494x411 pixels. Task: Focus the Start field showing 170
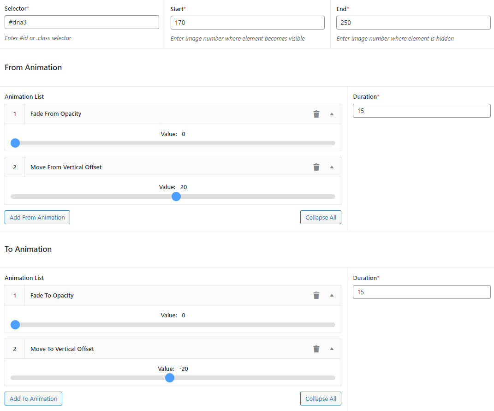tap(248, 23)
